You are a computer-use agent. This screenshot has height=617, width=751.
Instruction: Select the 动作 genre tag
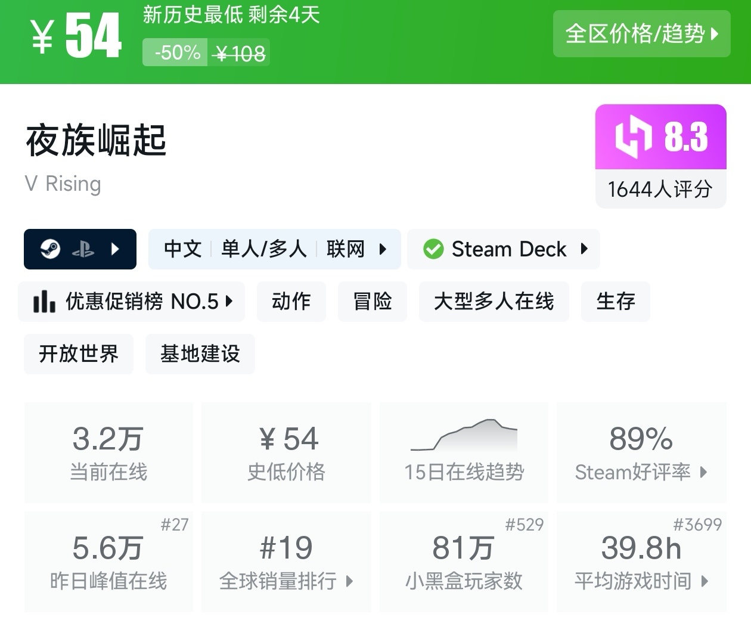291,302
